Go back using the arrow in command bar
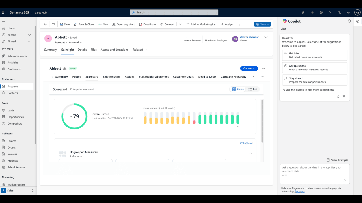This screenshot has width=362, height=203. (x=45, y=24)
